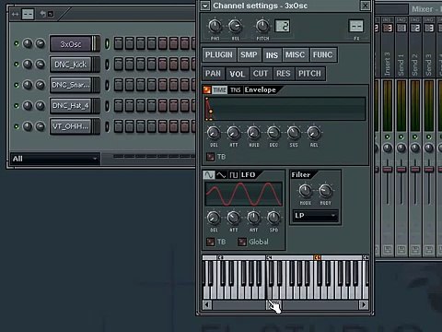Click the pitch range display showing 2
Image resolution: width=442 pixels, height=332 pixels.
pyautogui.click(x=282, y=26)
